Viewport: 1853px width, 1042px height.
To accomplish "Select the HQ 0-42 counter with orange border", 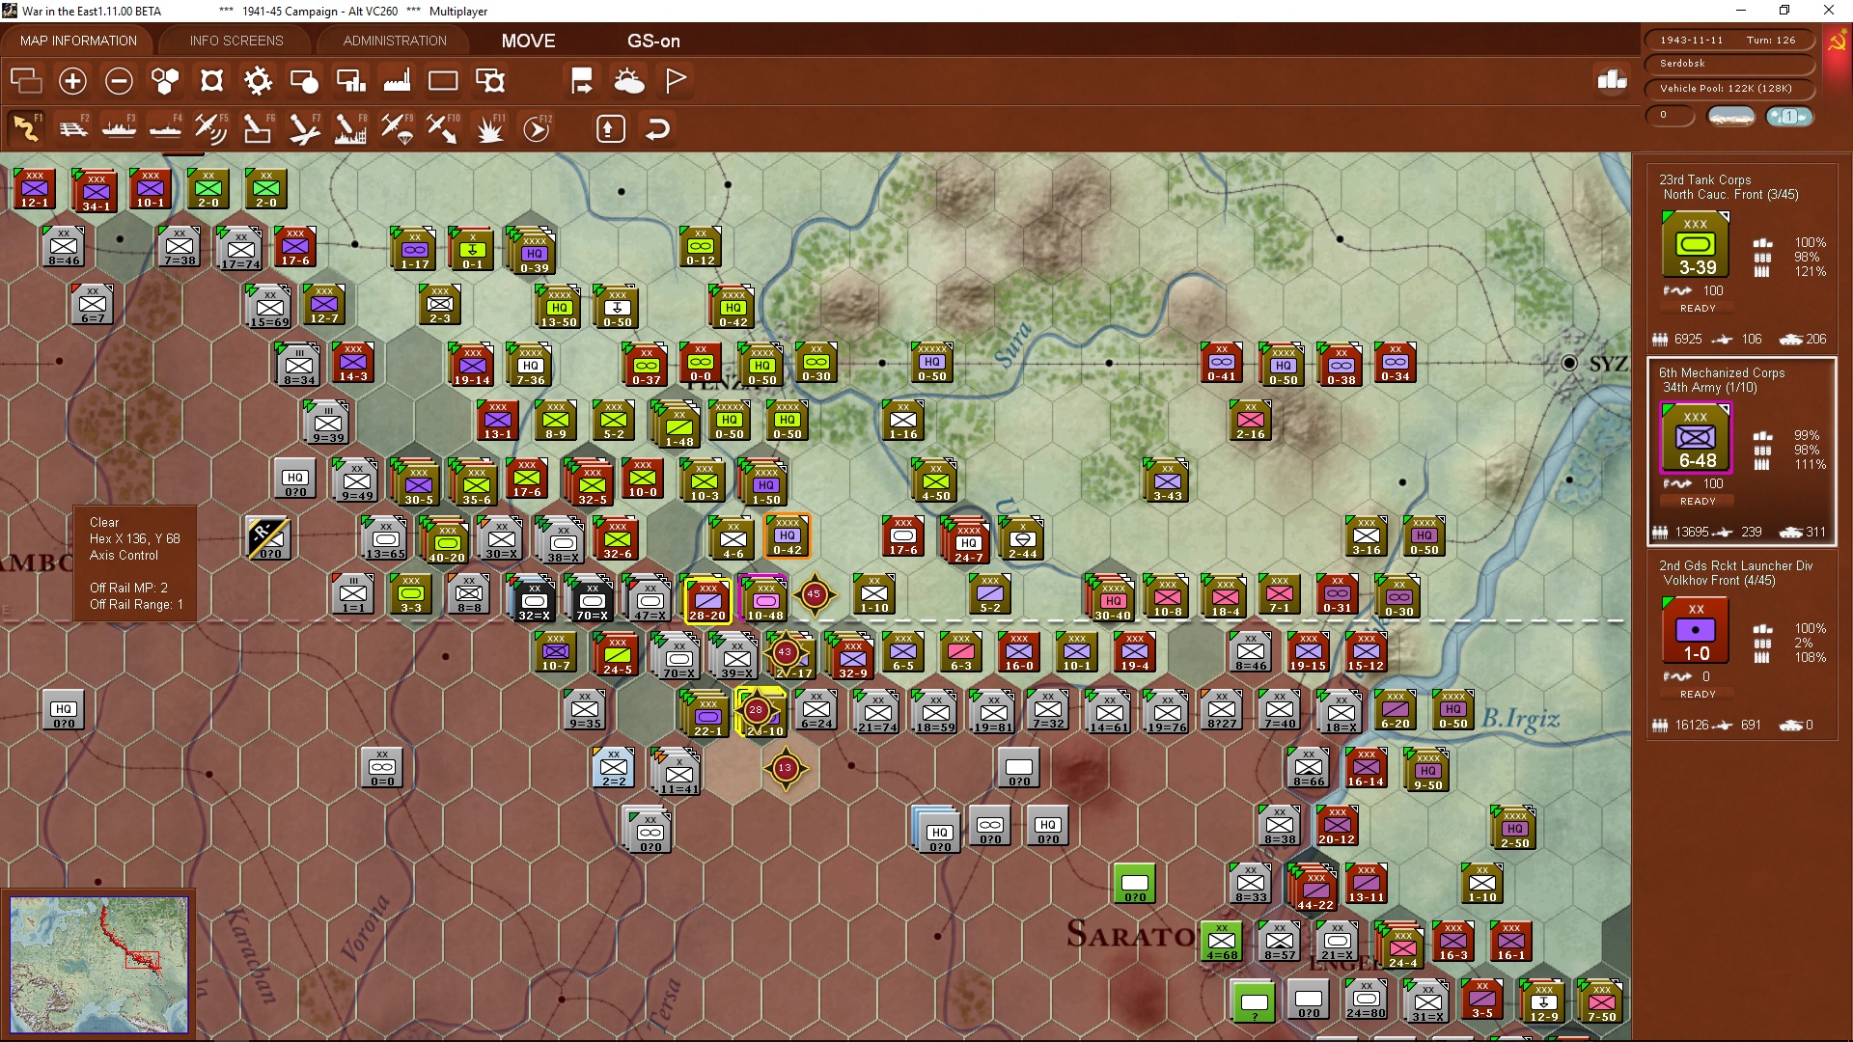I will pyautogui.click(x=788, y=536).
